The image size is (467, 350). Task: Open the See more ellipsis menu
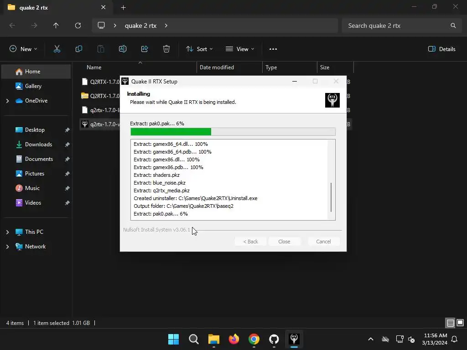[x=273, y=49]
